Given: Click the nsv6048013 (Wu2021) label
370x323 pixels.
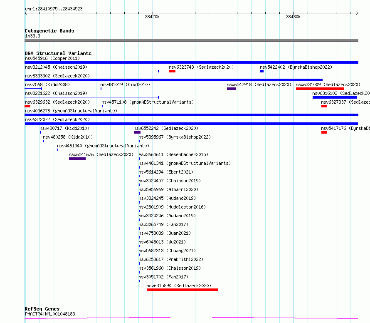Looking at the screenshot, I should (162, 242).
